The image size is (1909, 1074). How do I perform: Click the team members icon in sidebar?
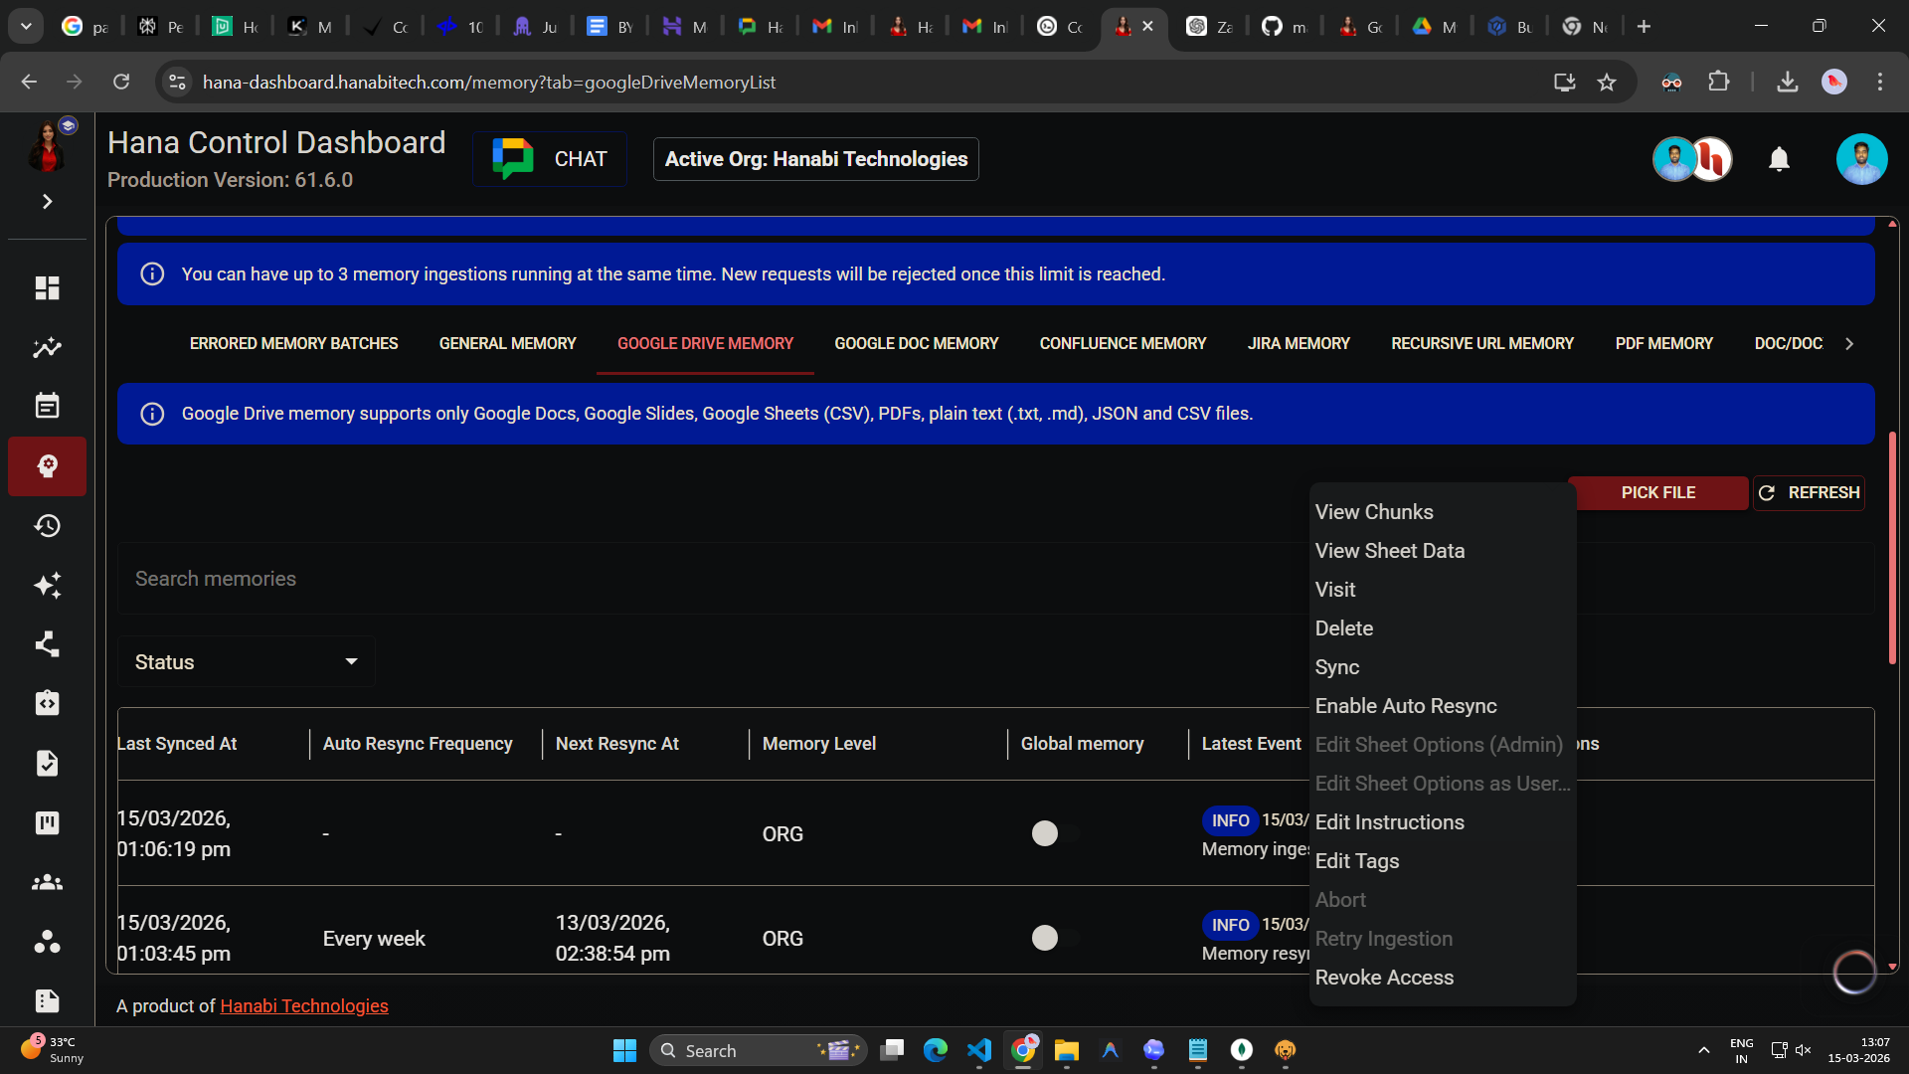tap(47, 882)
